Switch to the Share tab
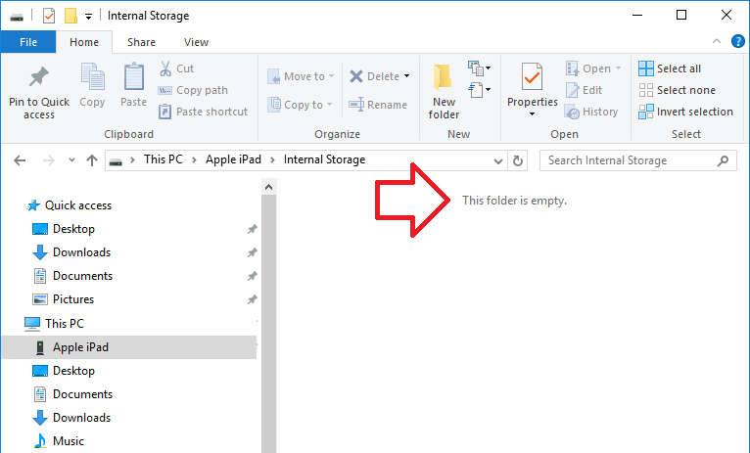Screen dimensions: 750x453 141,42
